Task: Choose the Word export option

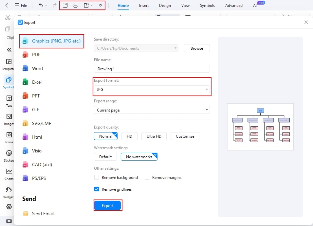Action: (38, 68)
